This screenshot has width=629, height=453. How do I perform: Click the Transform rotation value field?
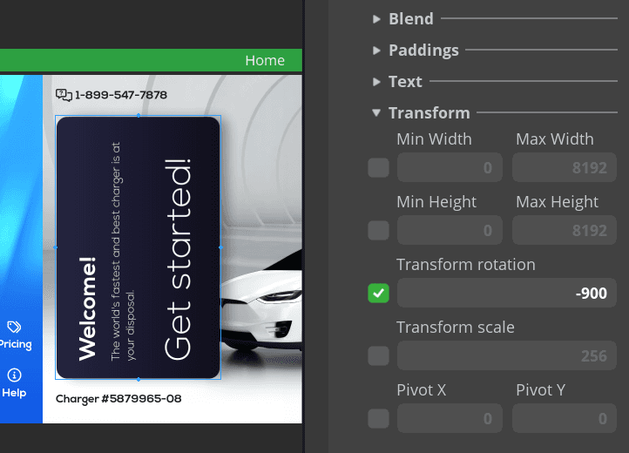507,294
